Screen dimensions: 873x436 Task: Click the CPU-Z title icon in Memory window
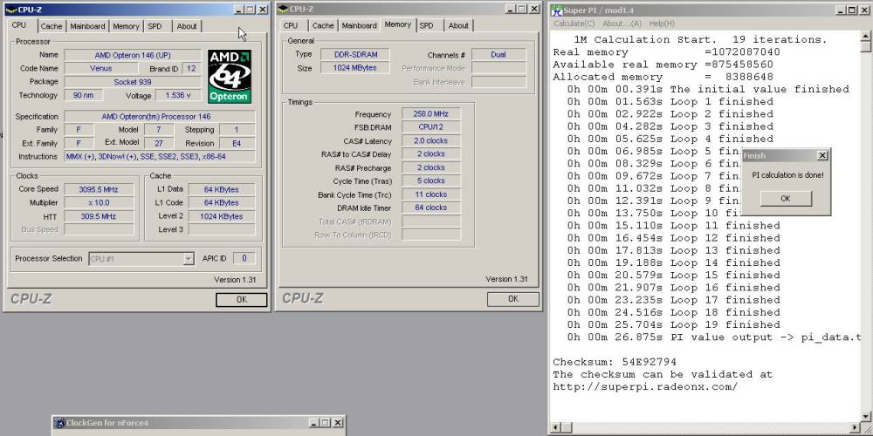(x=283, y=9)
